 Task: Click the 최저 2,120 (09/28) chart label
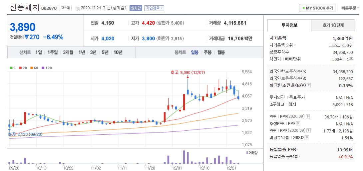click(x=25, y=134)
